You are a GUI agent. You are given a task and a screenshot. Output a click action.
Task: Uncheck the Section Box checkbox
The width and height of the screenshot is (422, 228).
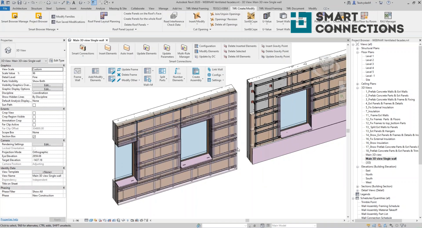coord(34,136)
